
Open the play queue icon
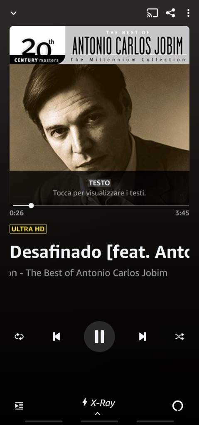tap(19, 406)
